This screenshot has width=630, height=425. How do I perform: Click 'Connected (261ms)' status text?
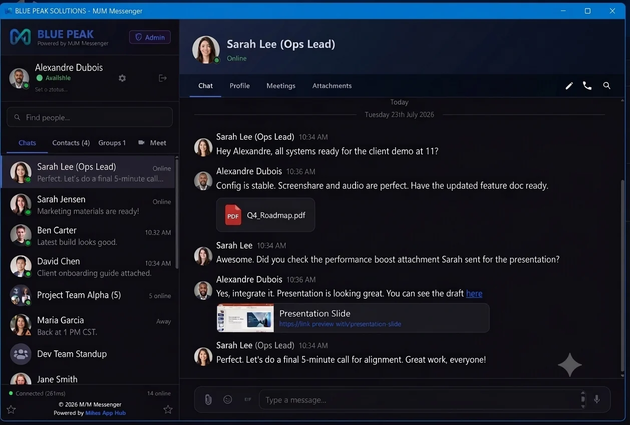pos(41,393)
